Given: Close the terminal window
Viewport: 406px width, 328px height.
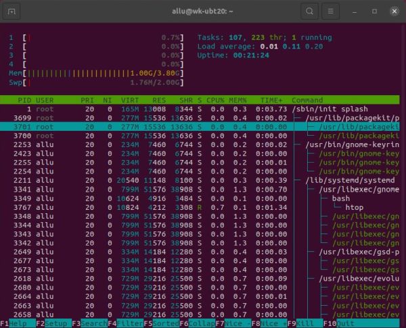Looking at the screenshot, I should pos(394,11).
